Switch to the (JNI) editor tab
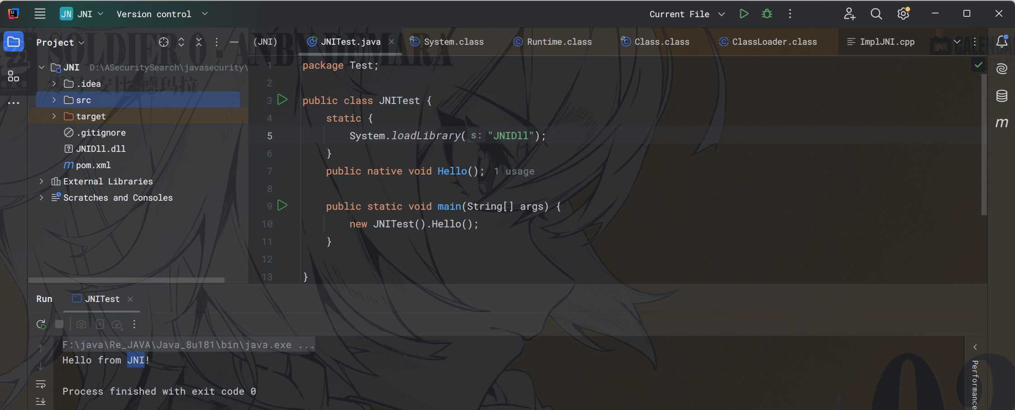This screenshot has width=1015, height=410. click(265, 42)
